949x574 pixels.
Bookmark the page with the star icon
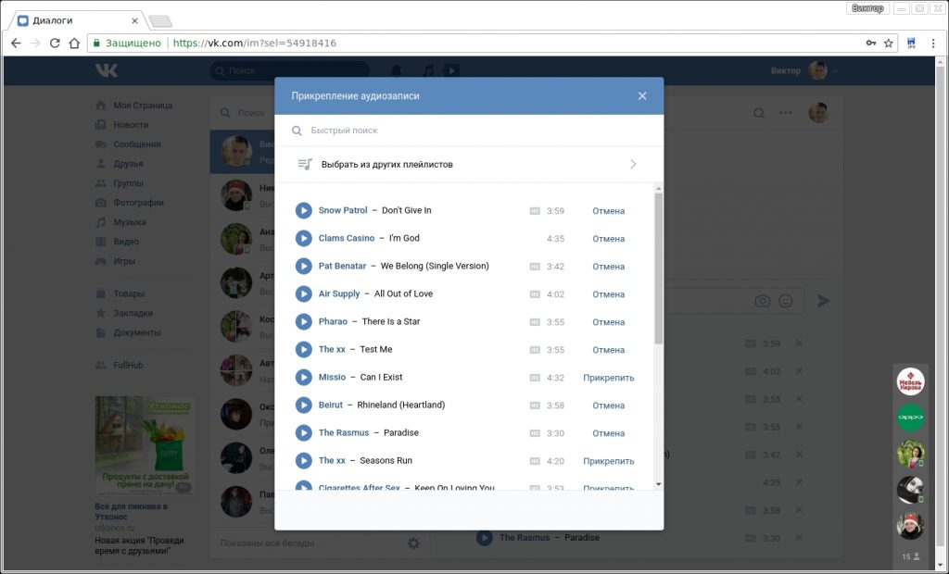889,43
